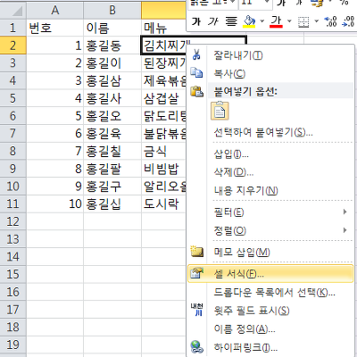The image size is (357, 357).
Task: Toggle bold formatting in mini toolbar
Action: [x=196, y=21]
